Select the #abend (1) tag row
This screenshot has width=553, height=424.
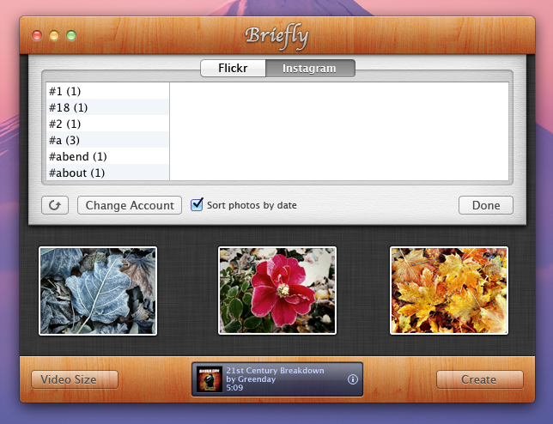click(107, 156)
